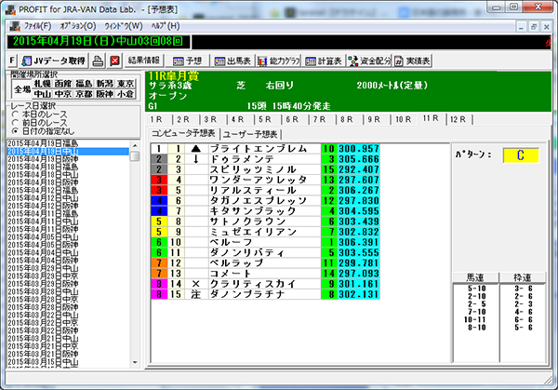558x390 pixels.
Task: Click JVデータ取得 toolbar button
Action: (53, 61)
